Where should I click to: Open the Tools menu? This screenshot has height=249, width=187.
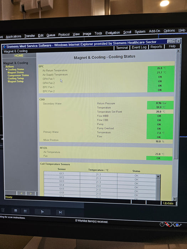pyautogui.click(x=98, y=33)
